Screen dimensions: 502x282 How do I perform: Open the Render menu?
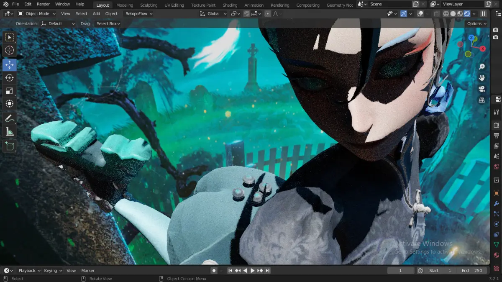(x=43, y=4)
